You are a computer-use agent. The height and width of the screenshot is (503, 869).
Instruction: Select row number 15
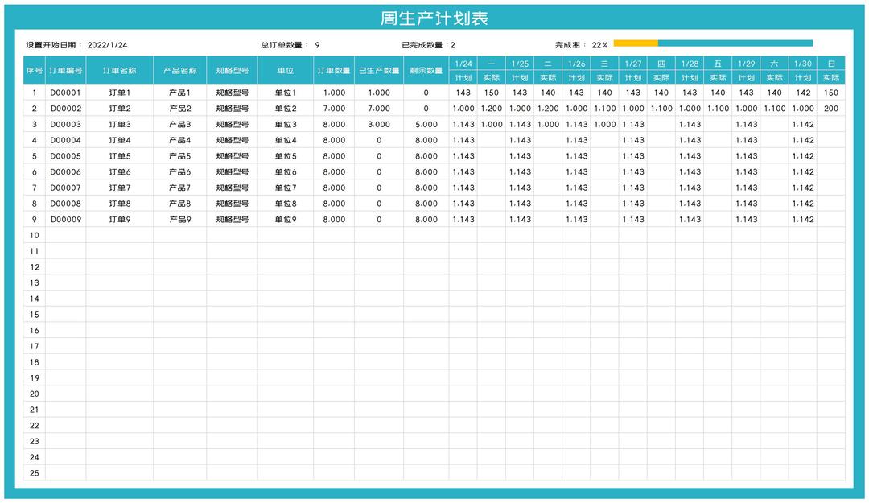point(35,315)
